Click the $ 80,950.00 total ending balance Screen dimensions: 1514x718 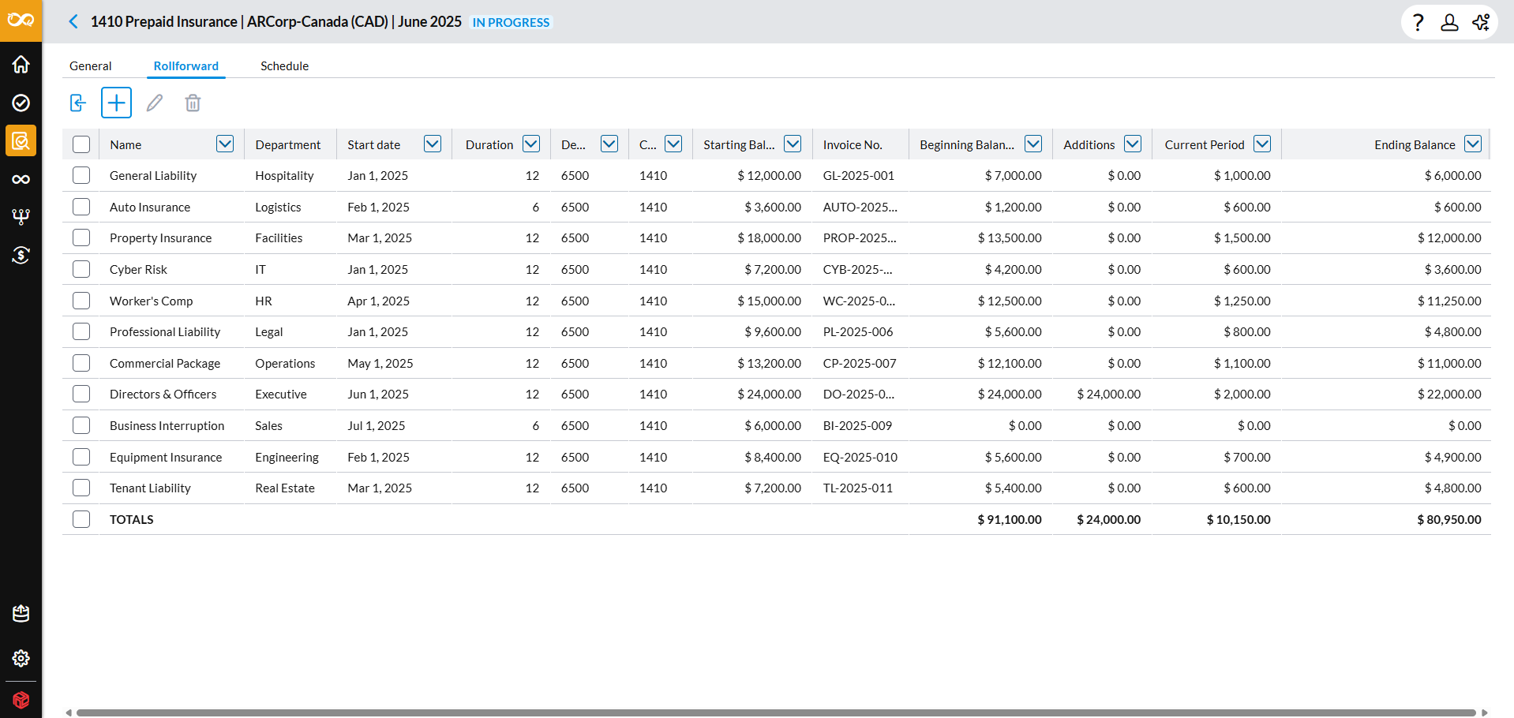(x=1449, y=519)
